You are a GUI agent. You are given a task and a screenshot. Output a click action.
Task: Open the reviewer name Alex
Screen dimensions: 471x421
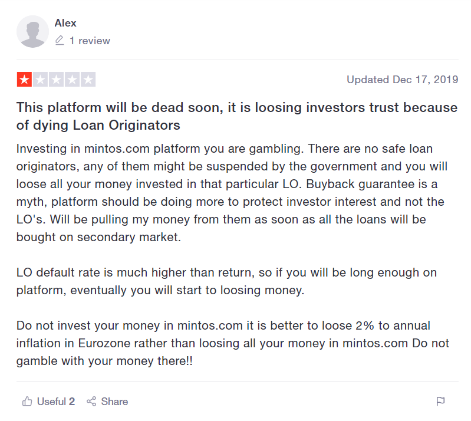pyautogui.click(x=65, y=23)
